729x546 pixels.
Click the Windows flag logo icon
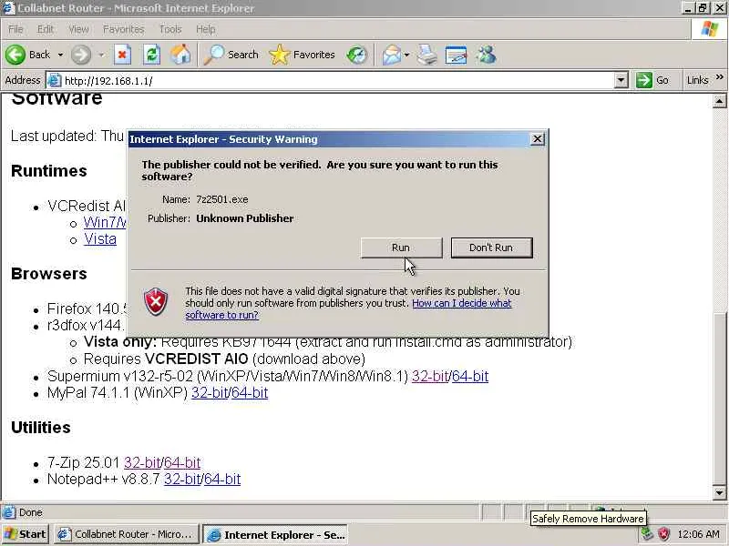(x=710, y=29)
